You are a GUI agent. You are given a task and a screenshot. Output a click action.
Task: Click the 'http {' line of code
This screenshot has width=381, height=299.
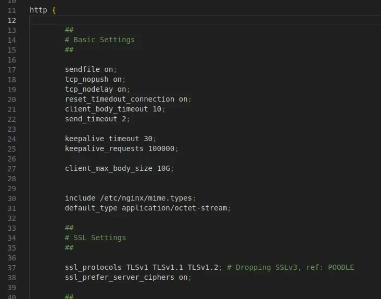[43, 10]
